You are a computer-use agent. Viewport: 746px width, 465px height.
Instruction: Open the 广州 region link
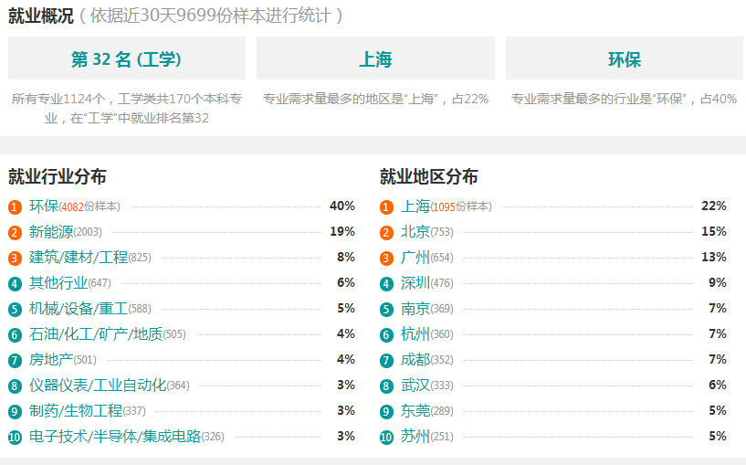click(x=415, y=258)
